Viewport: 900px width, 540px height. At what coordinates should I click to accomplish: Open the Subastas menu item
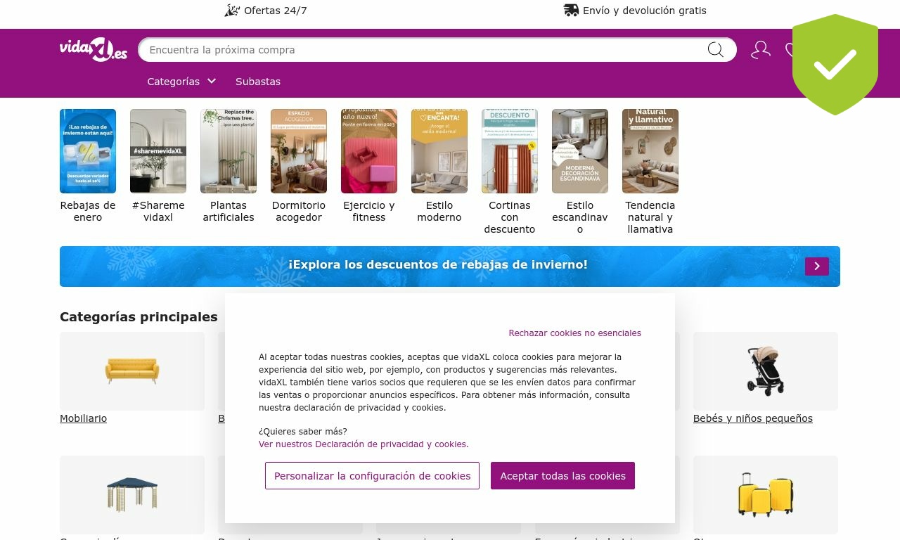click(x=258, y=82)
